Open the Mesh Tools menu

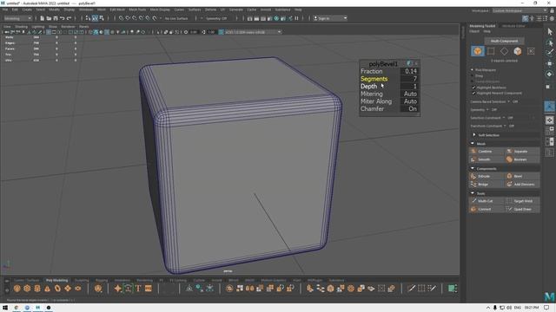[x=137, y=10]
